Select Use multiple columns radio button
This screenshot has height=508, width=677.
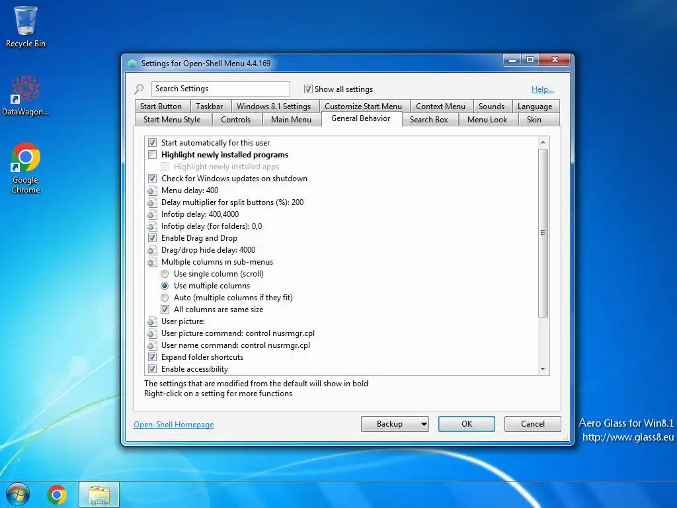165,286
